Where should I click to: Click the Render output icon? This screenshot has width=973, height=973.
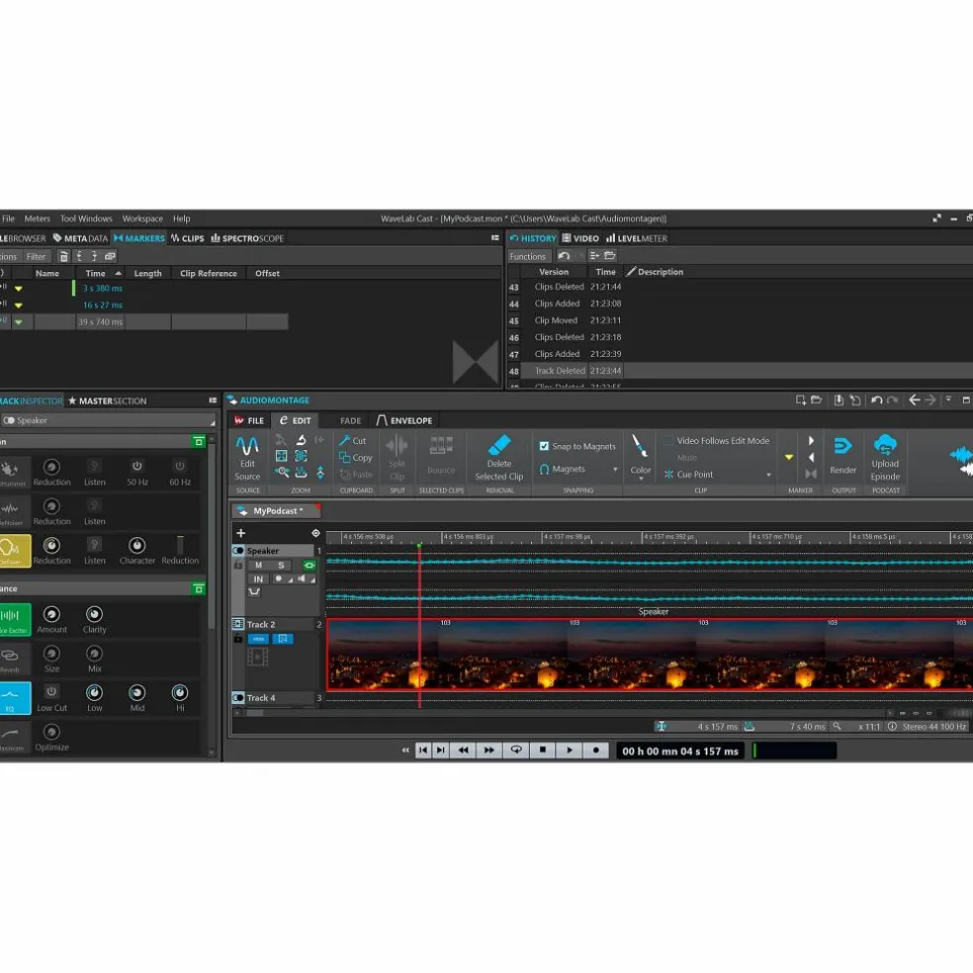click(842, 446)
